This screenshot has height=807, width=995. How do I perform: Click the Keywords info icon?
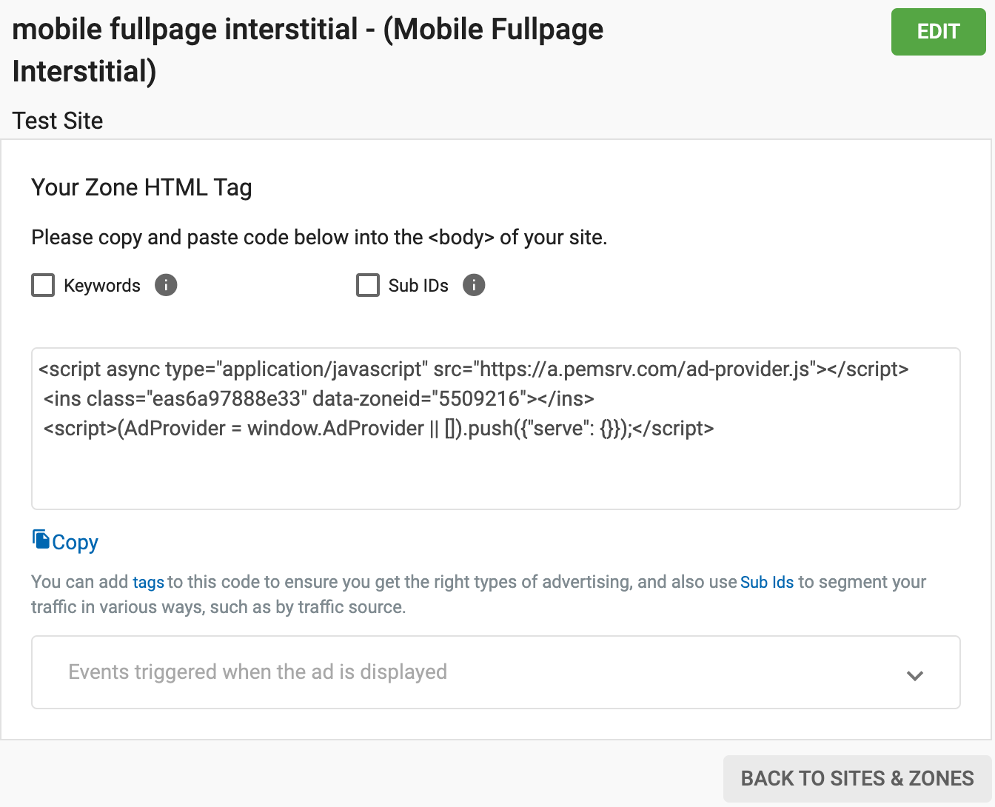166,285
